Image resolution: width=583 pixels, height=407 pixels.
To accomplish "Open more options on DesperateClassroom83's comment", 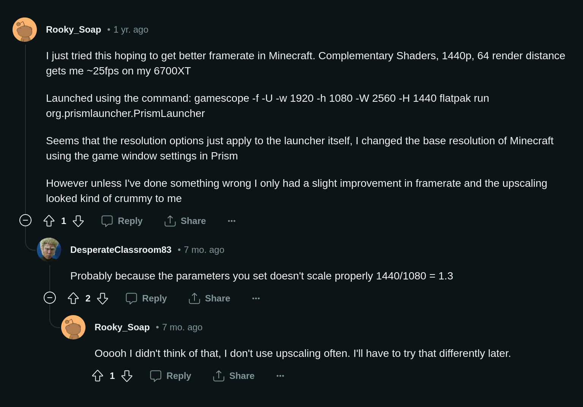I will pos(256,298).
